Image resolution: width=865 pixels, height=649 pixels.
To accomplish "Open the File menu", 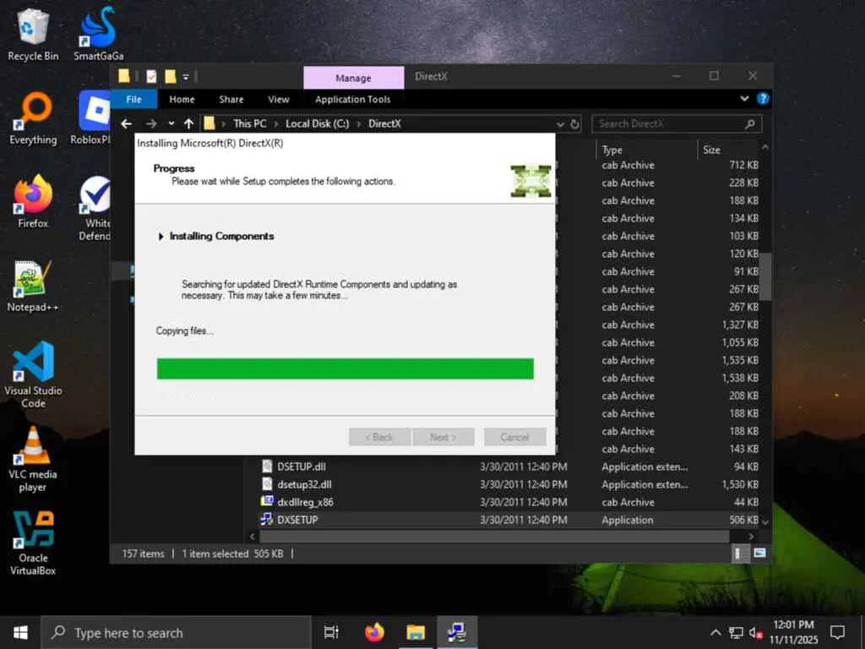I will pos(134,100).
